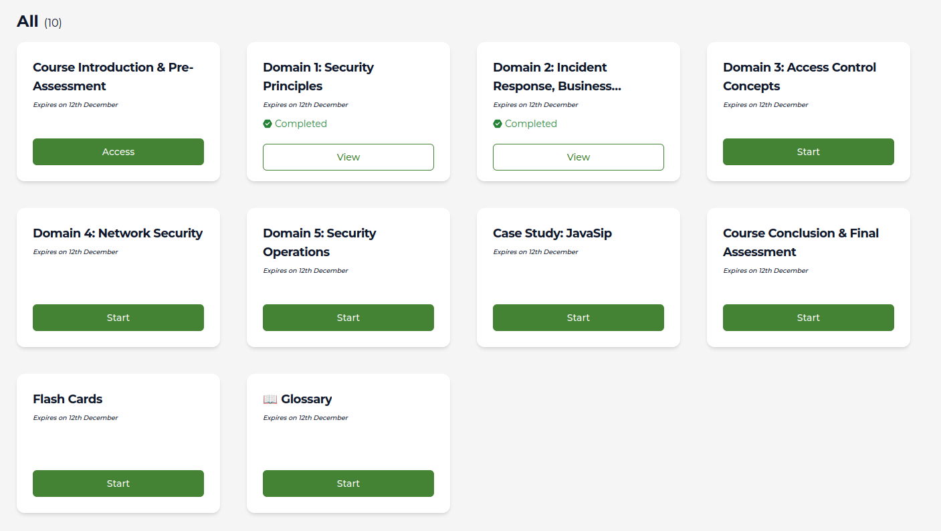The image size is (941, 531).
Task: Start Domain 5: Security Operations
Action: pos(348,318)
